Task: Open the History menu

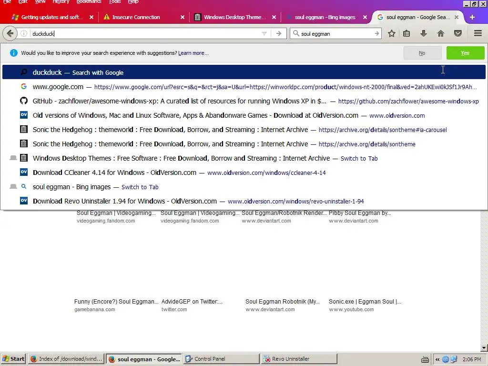Action: tap(61, 1)
